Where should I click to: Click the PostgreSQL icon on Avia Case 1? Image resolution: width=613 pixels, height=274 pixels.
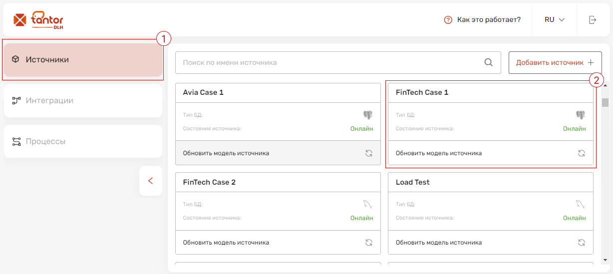point(368,115)
